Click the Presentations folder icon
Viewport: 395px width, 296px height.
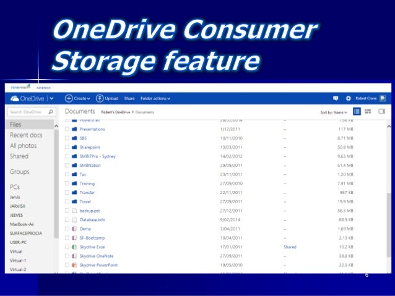74,129
